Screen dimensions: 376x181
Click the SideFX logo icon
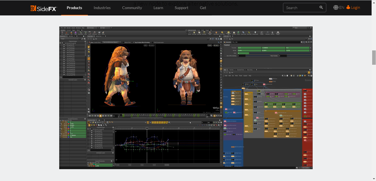pyautogui.click(x=33, y=8)
